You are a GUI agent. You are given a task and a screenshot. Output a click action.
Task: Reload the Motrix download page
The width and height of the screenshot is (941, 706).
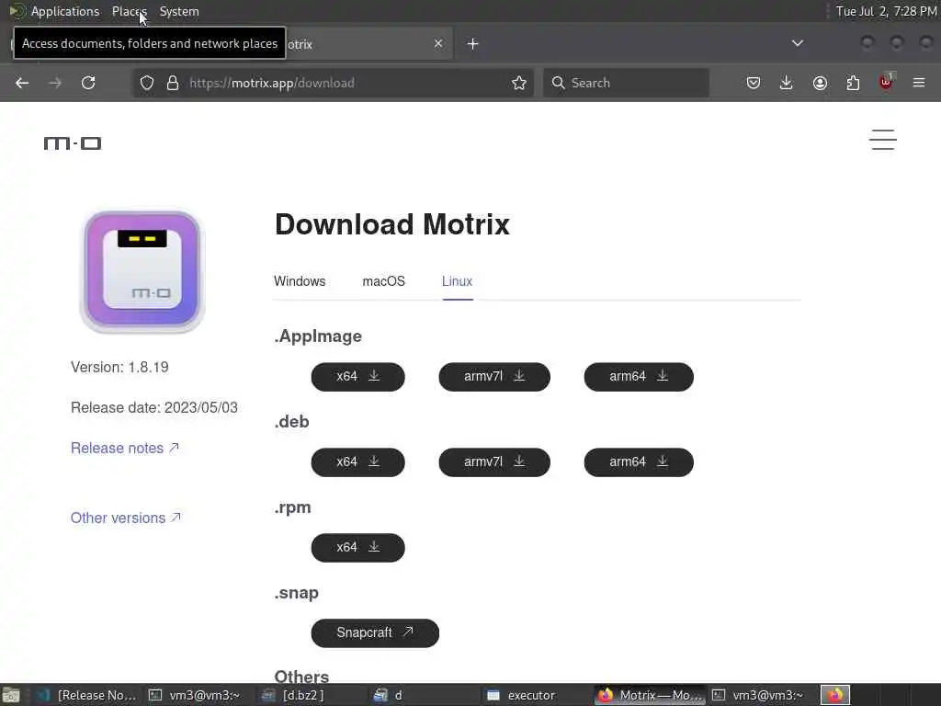[x=88, y=83]
